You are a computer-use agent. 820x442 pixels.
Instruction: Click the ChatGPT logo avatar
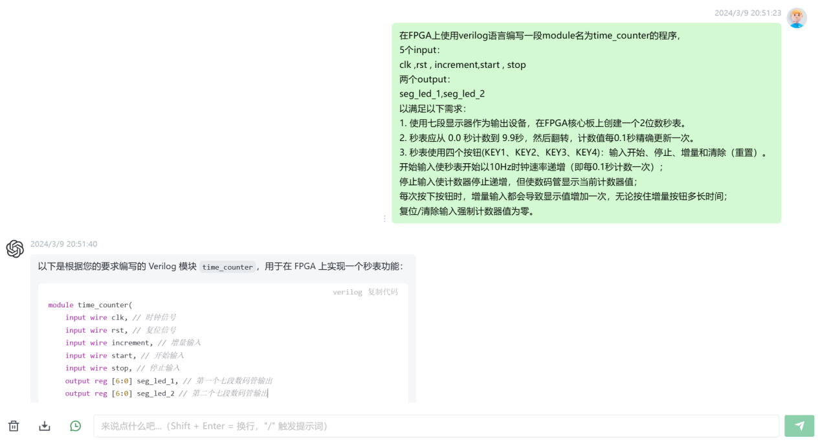(15, 249)
